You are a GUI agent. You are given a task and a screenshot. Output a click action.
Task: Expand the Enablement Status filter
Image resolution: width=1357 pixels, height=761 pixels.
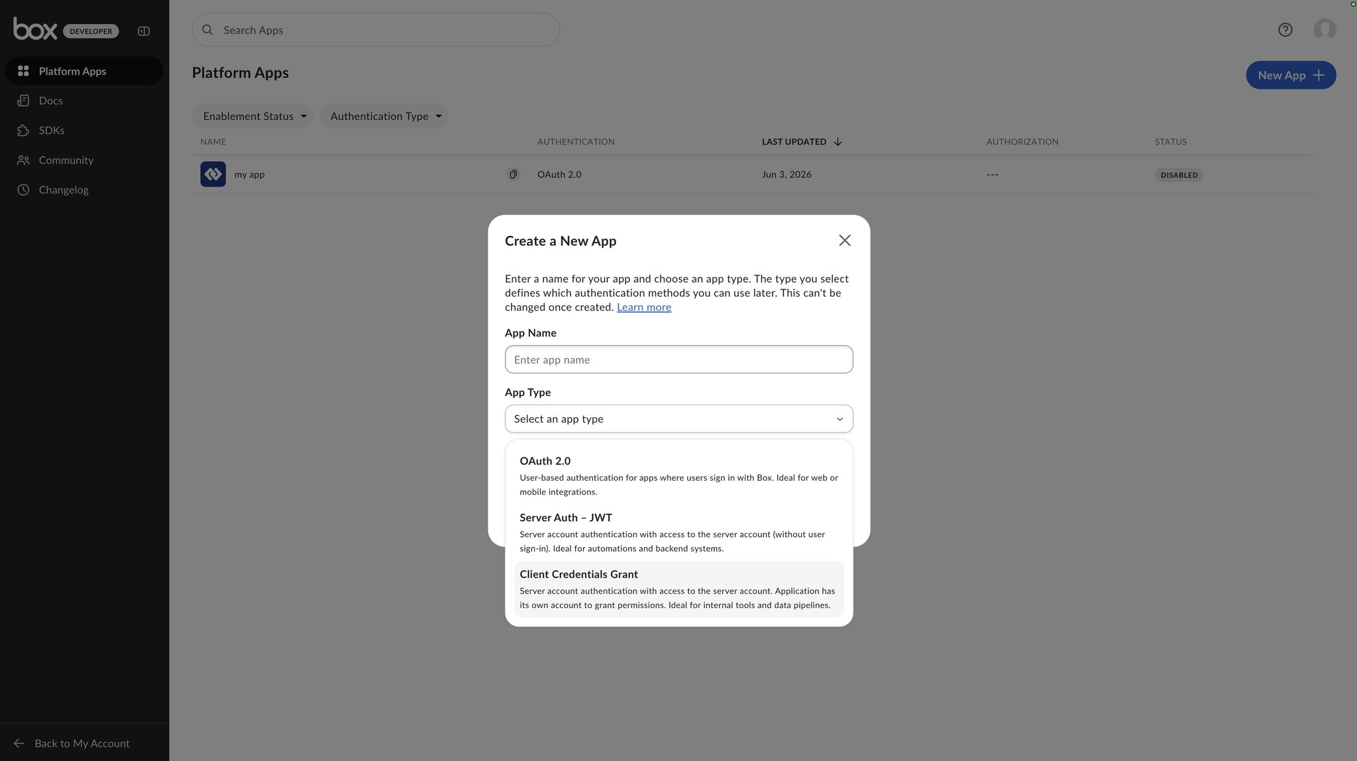pyautogui.click(x=252, y=116)
